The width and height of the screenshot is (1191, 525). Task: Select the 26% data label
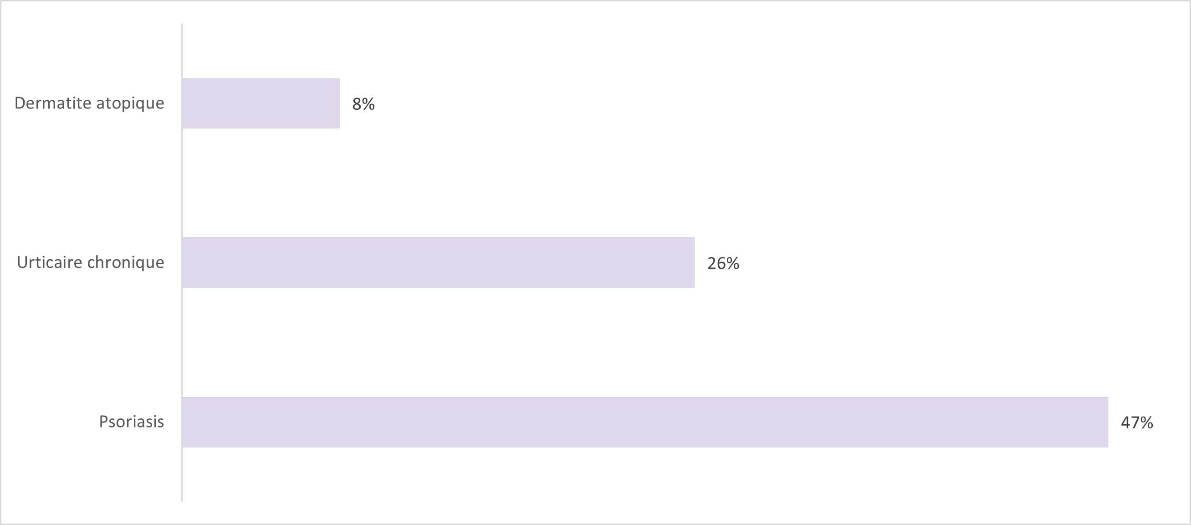[723, 263]
